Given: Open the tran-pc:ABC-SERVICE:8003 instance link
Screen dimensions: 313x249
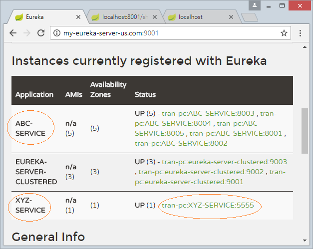Looking at the screenshot, I should [x=208, y=114].
